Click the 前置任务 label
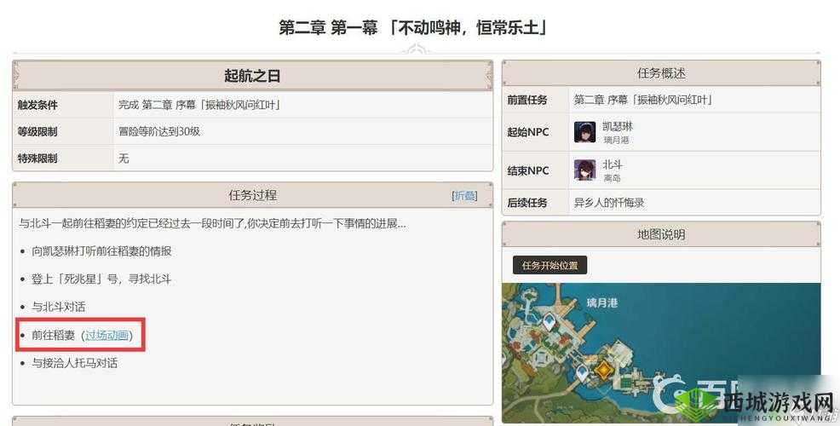Viewport: 840px width, 426px height. pyautogui.click(x=527, y=100)
